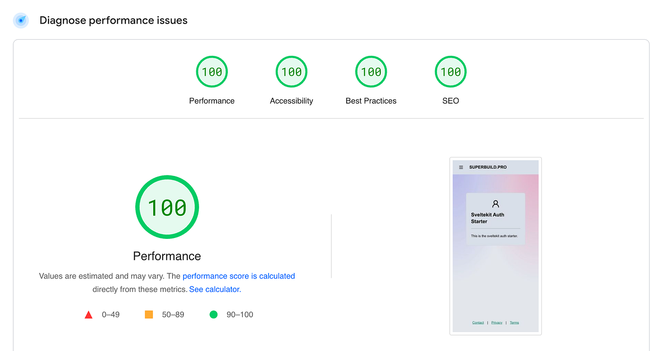This screenshot has width=662, height=351.
Task: Select the Accessibility label under gauge
Action: [x=291, y=101]
